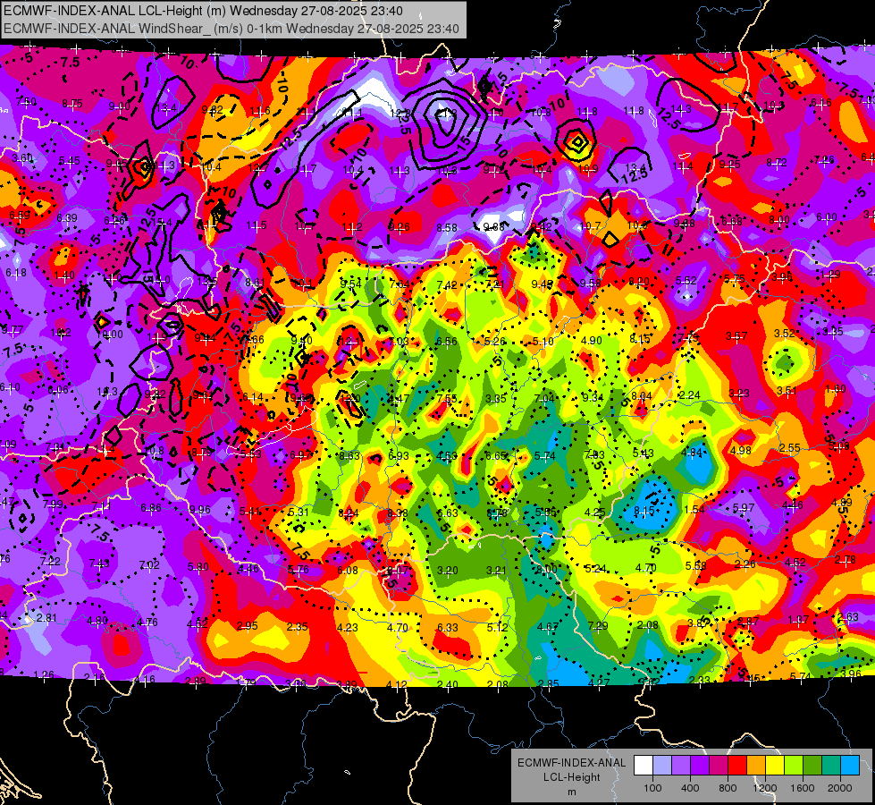Click the 3.57 grid value on map

click(x=736, y=335)
